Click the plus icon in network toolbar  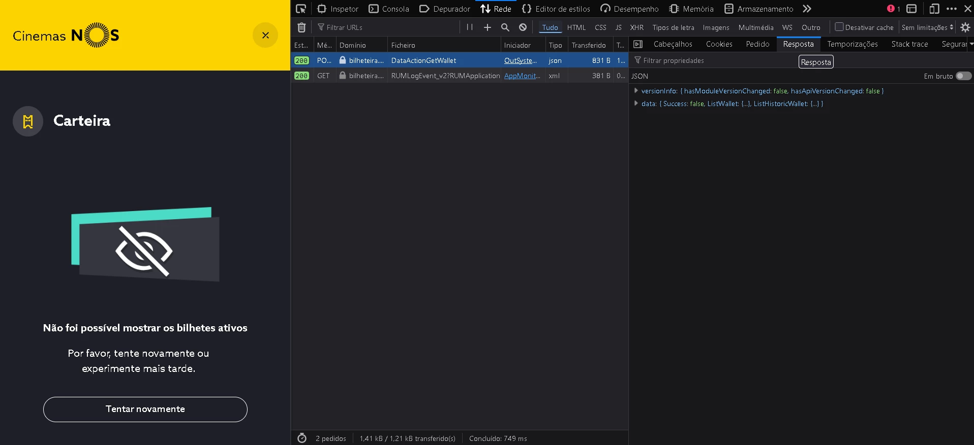coord(487,27)
